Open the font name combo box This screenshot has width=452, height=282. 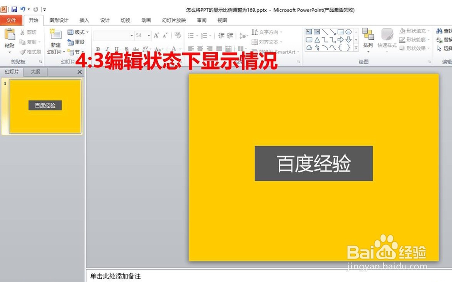[x=113, y=35]
